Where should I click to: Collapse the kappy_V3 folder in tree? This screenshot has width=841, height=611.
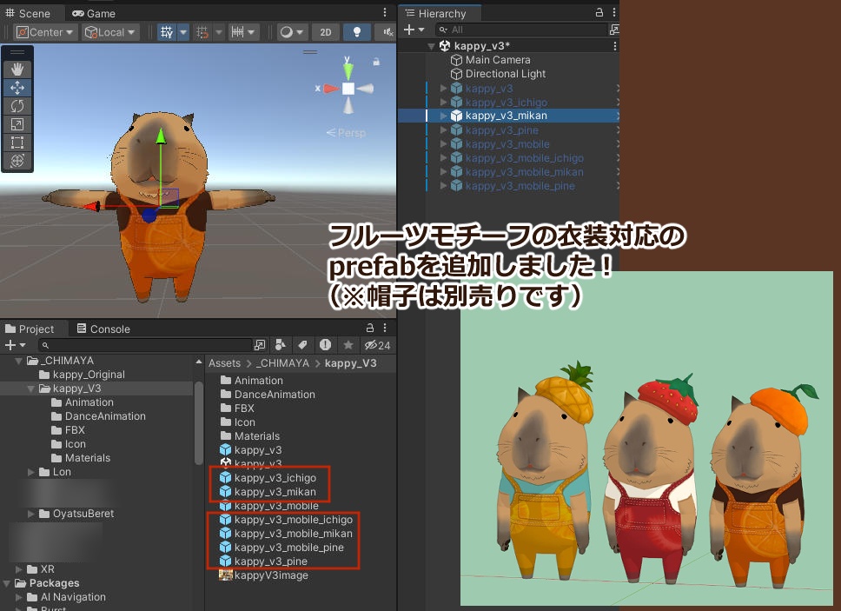click(31, 389)
